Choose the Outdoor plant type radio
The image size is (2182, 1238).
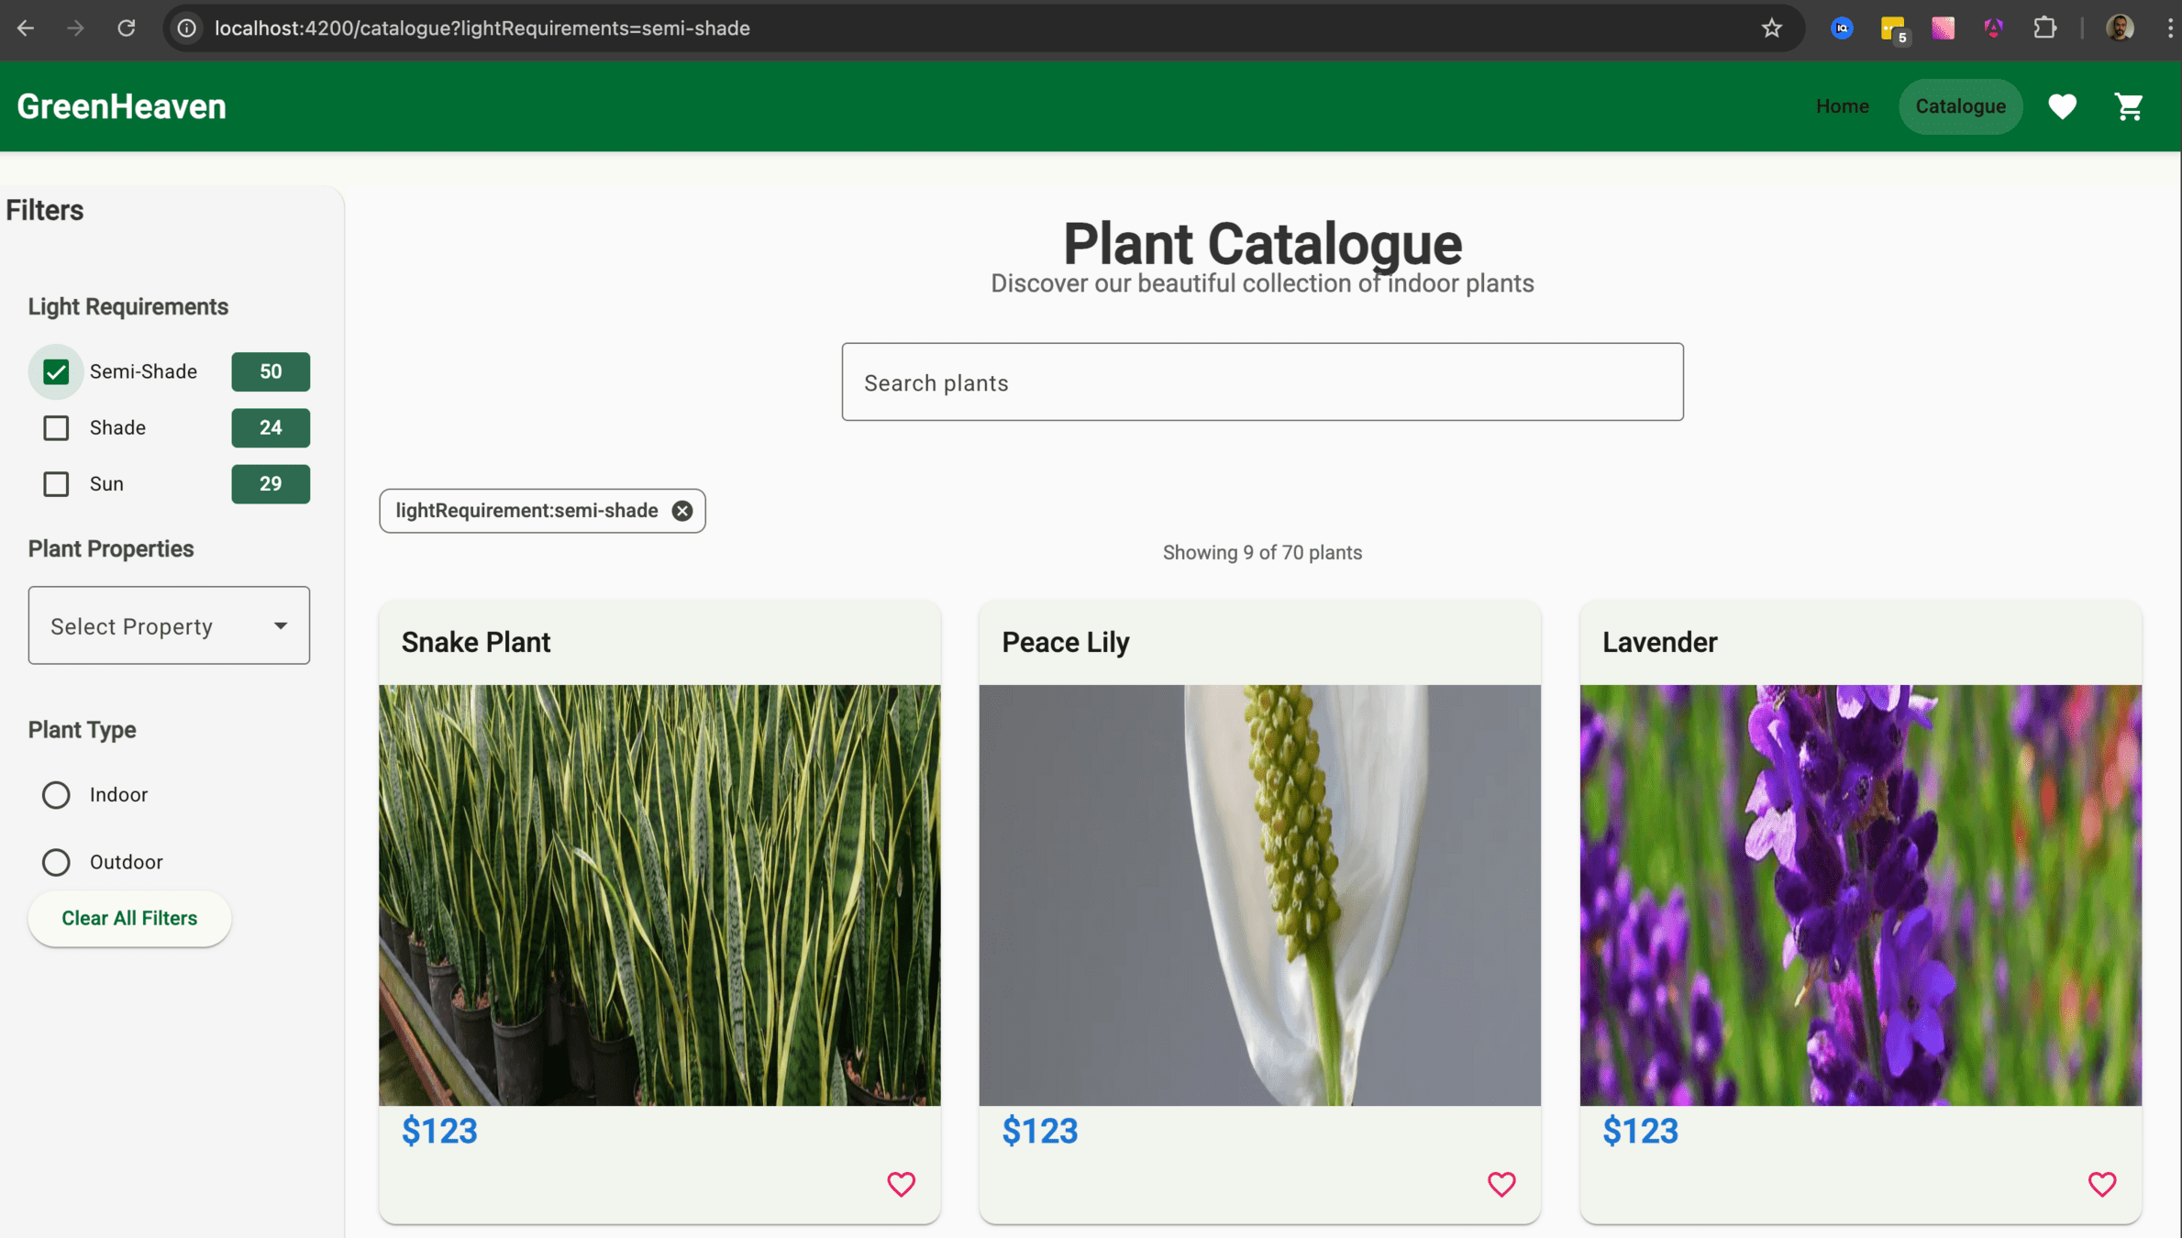click(56, 862)
